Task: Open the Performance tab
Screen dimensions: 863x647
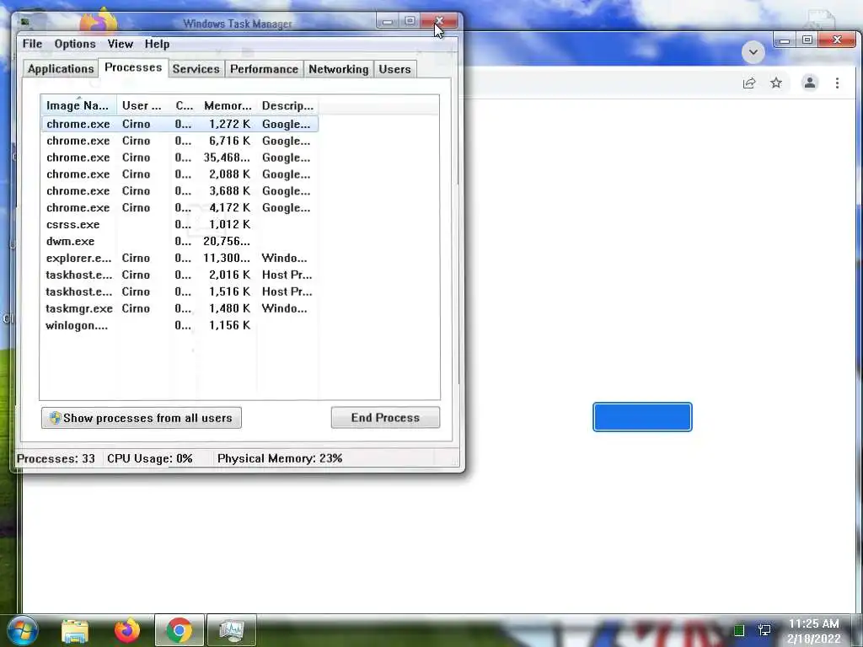Action: coord(264,69)
